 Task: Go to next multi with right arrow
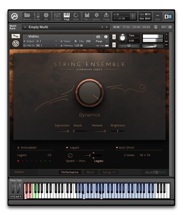[x=107, y=27]
